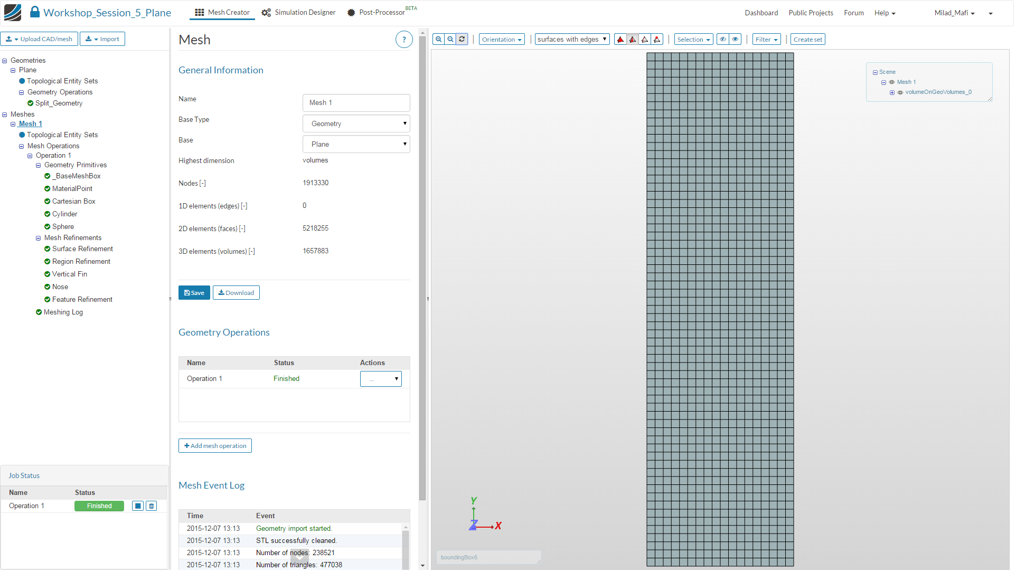Click the mesh Name input field

[356, 103]
